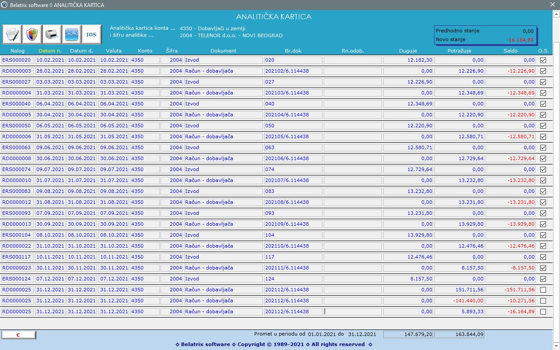Close the Analitička kartica window

click(553, 5)
